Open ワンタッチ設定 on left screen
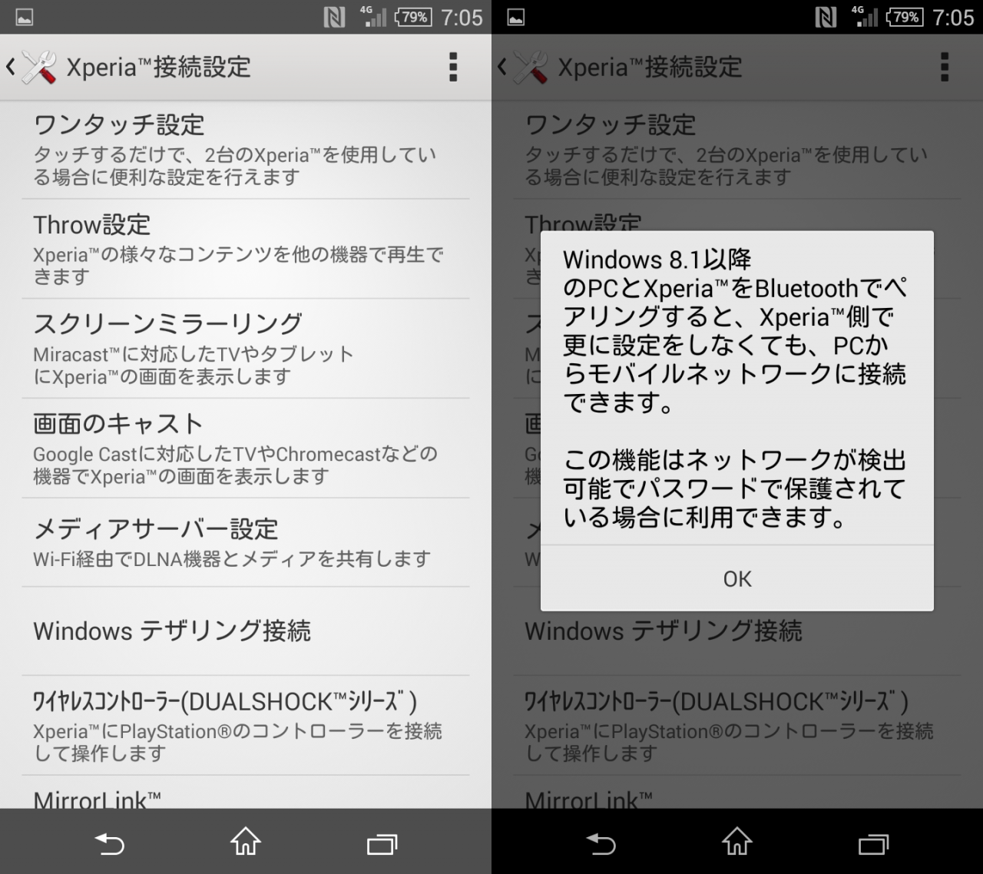 click(246, 150)
